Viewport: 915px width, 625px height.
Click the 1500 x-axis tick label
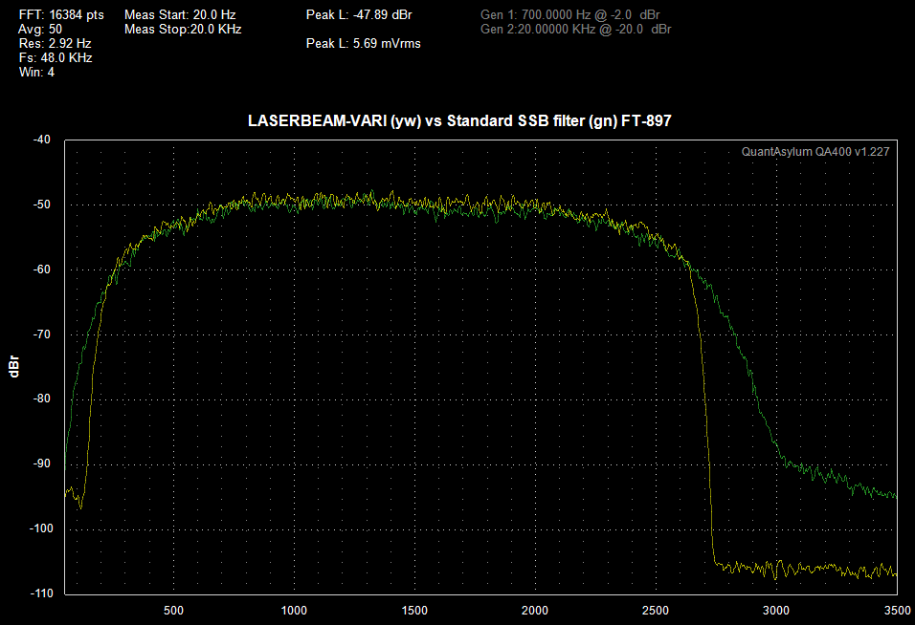coord(414,611)
